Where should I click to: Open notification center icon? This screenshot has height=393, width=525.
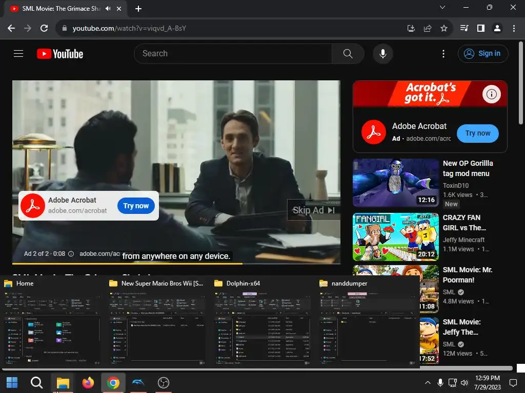coord(513,383)
